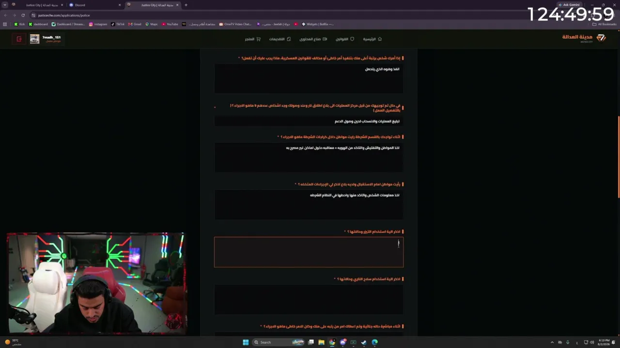
Task: Click the police garage citizen answer box
Action: click(309, 157)
